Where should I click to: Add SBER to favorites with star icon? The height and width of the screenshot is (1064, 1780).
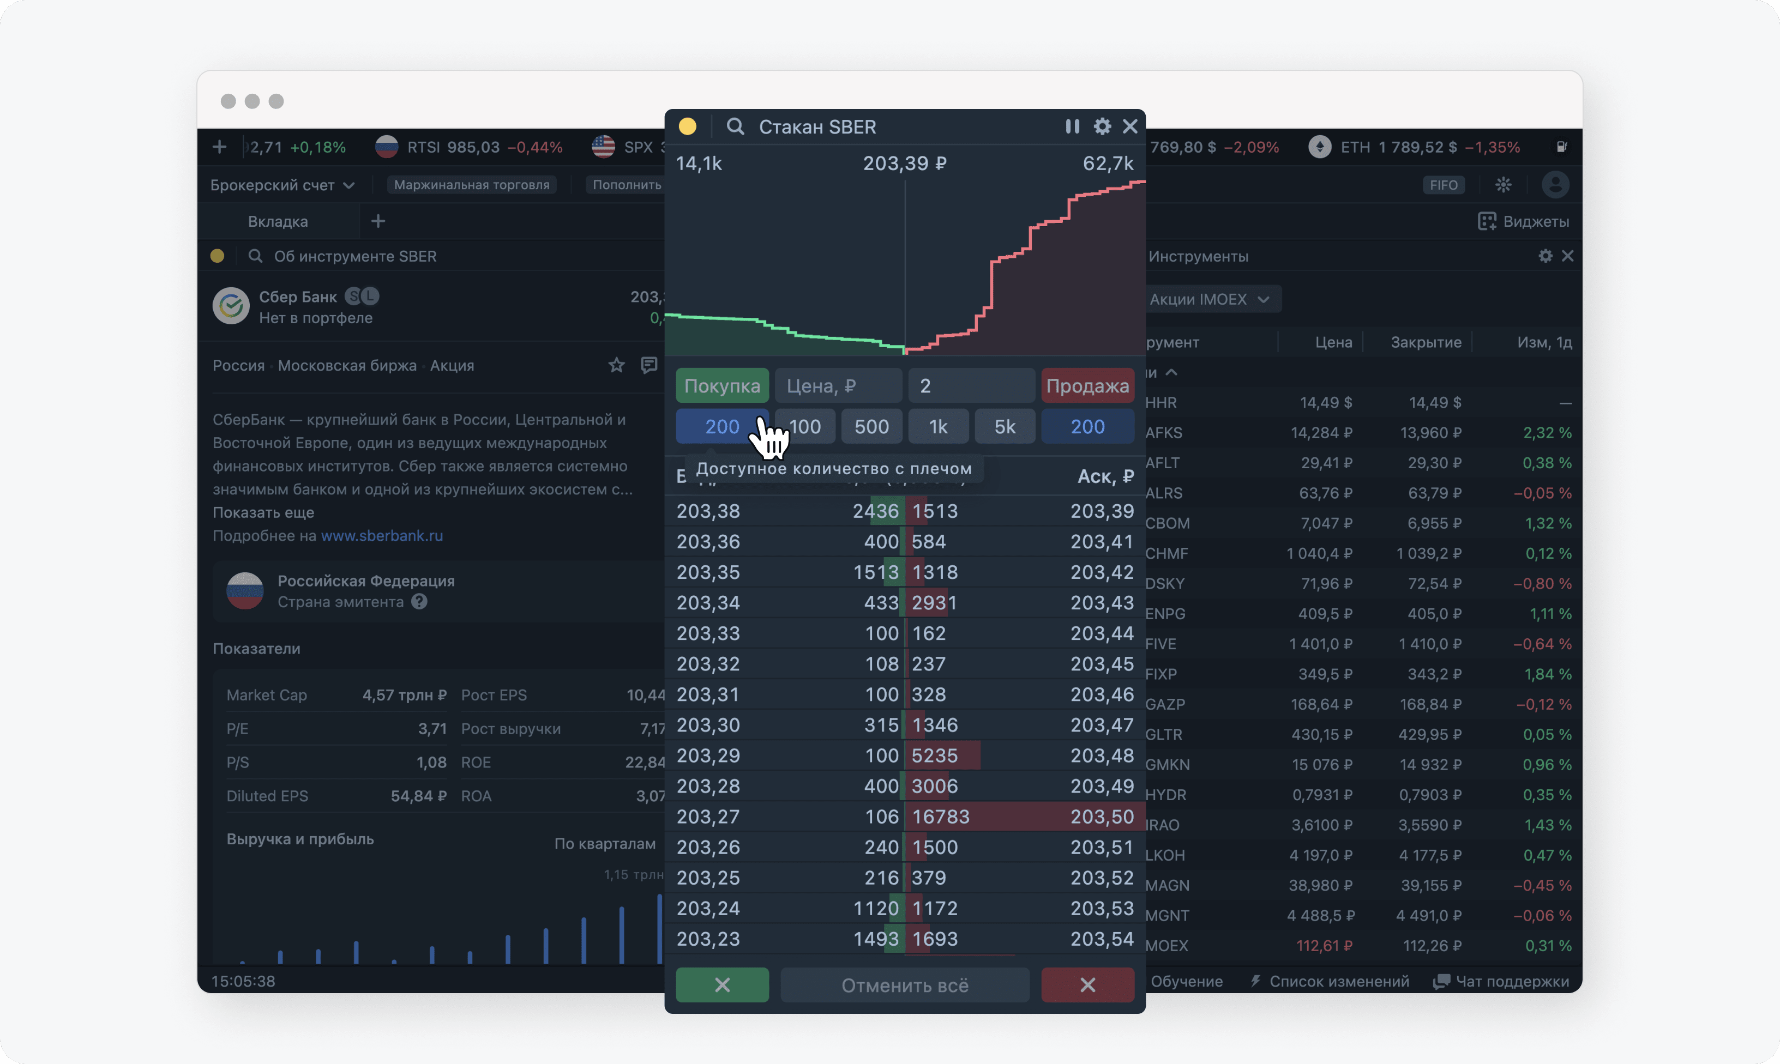point(617,366)
